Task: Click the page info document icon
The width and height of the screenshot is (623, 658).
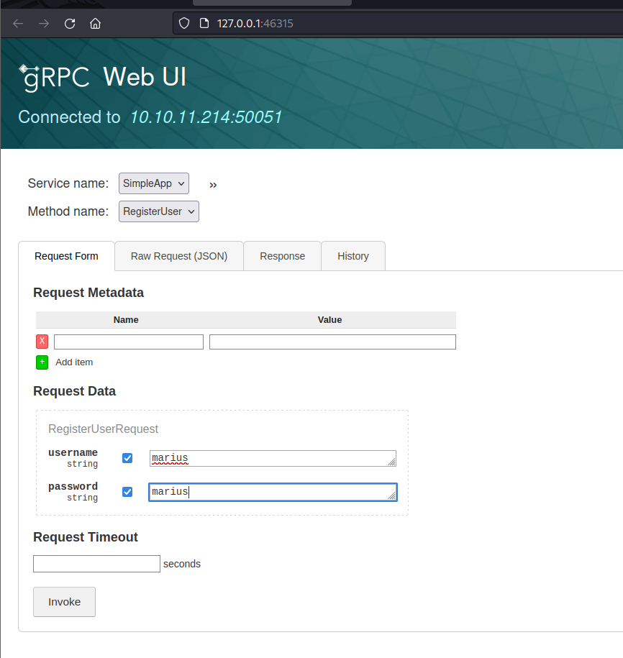Action: coord(204,23)
